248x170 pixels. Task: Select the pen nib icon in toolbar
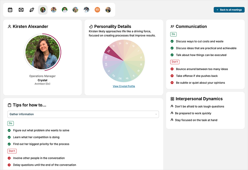[x=32, y=10]
